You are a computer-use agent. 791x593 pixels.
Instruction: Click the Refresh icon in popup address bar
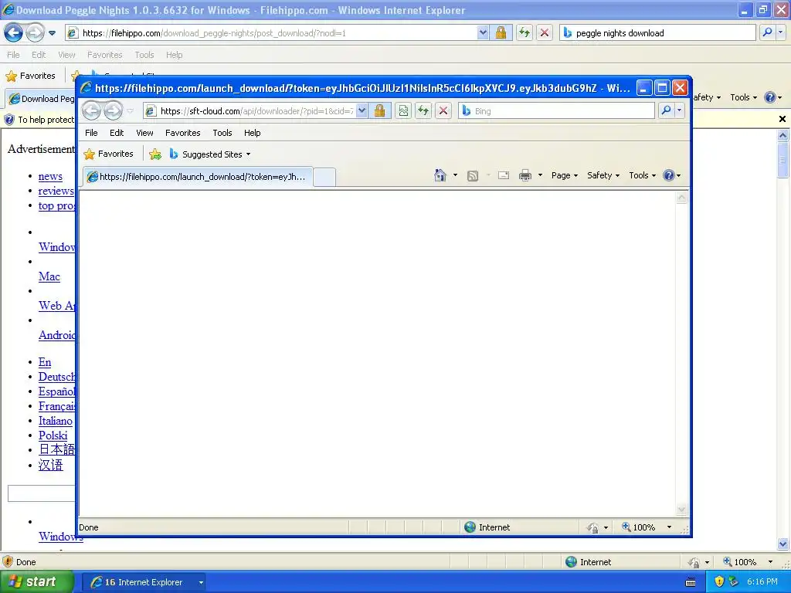(423, 111)
